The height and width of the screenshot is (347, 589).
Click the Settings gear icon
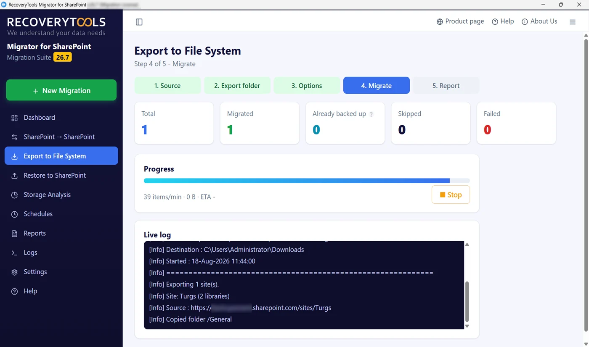(14, 273)
